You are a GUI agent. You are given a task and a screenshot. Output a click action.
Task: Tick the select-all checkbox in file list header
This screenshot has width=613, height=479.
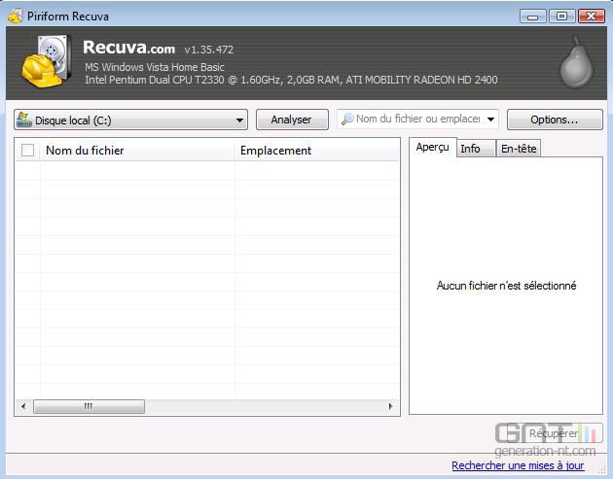tap(27, 150)
